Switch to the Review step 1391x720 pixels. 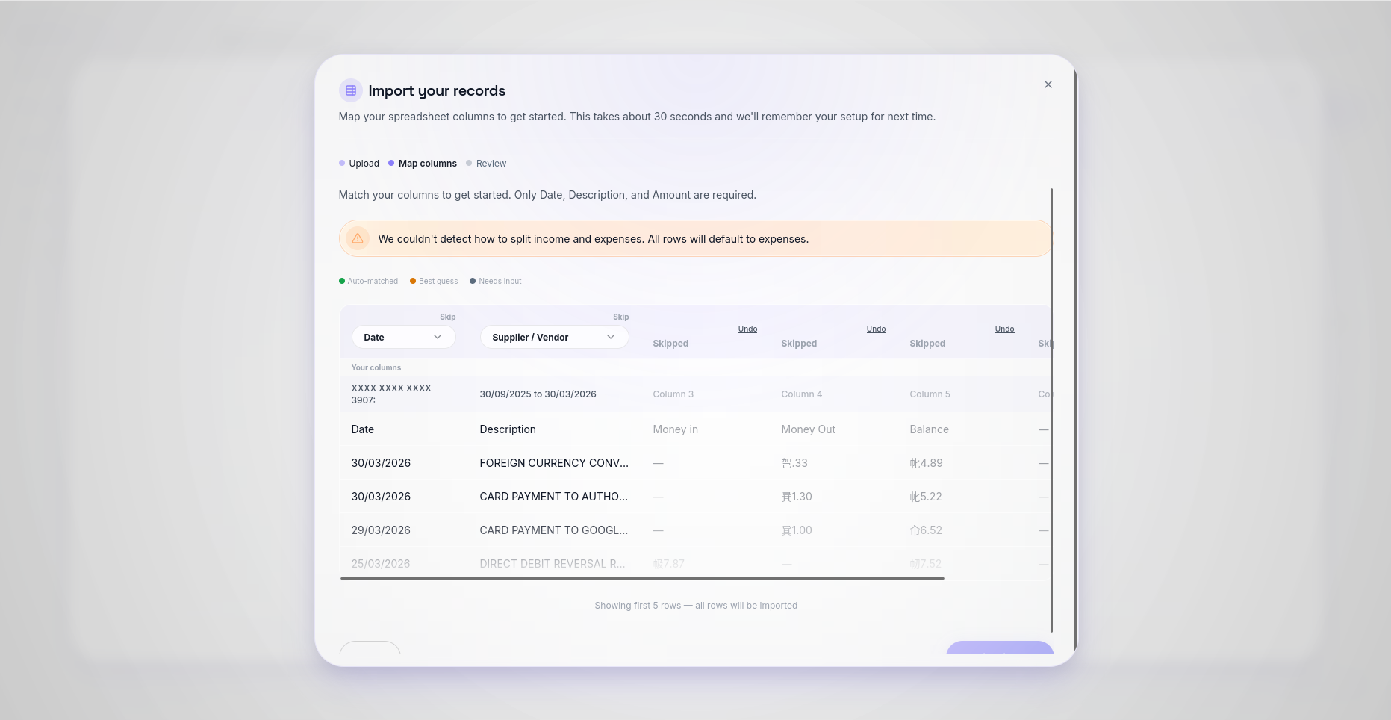(x=491, y=163)
